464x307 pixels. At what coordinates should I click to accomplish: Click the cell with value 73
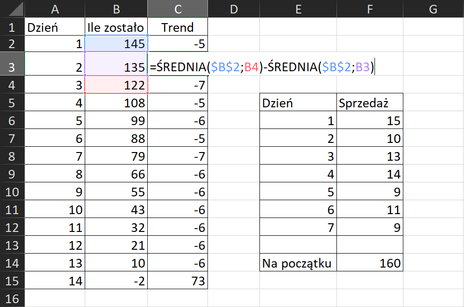click(x=177, y=279)
